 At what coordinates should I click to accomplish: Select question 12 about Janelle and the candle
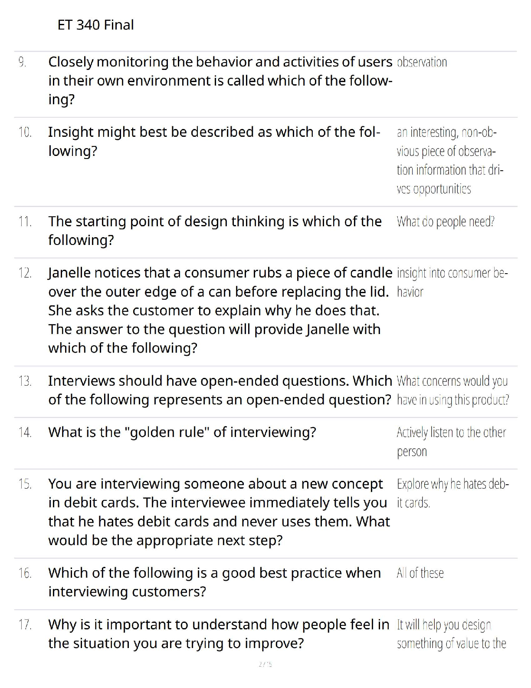coord(220,310)
